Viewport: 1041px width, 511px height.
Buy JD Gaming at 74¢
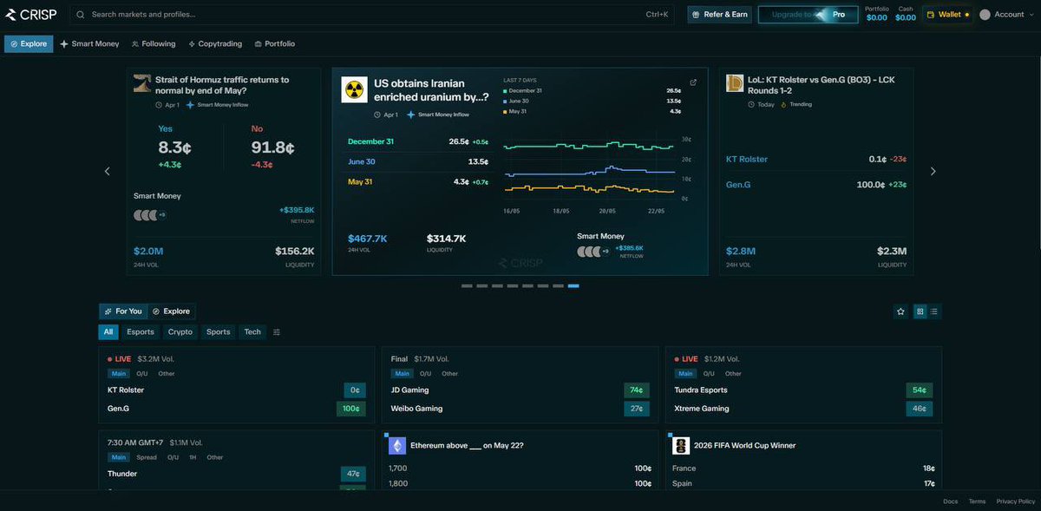click(636, 390)
